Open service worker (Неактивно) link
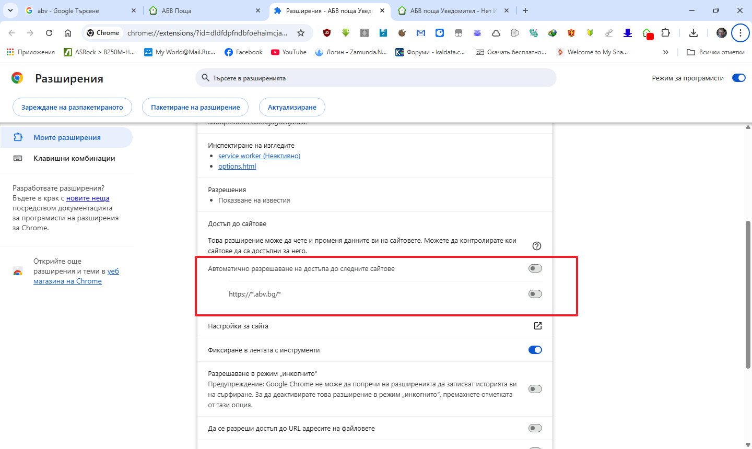Screen dimensions: 752x449 [259, 156]
